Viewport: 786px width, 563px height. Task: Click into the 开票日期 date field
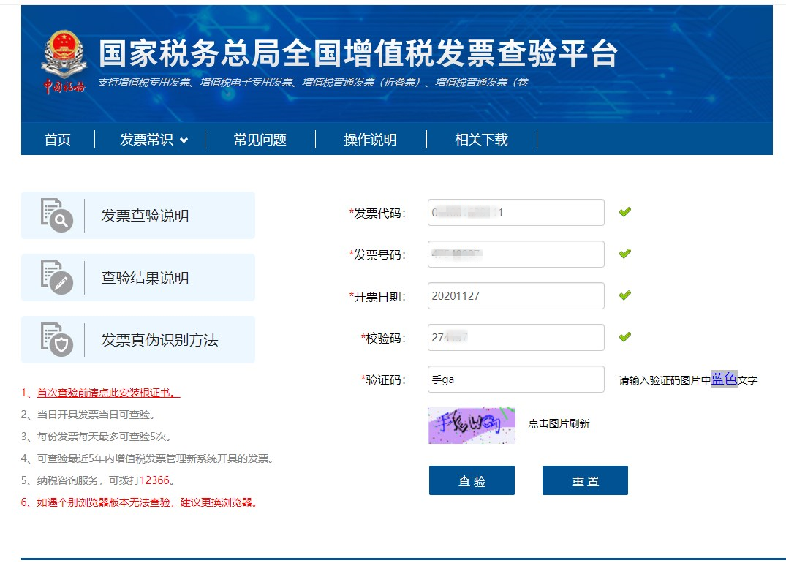point(515,296)
